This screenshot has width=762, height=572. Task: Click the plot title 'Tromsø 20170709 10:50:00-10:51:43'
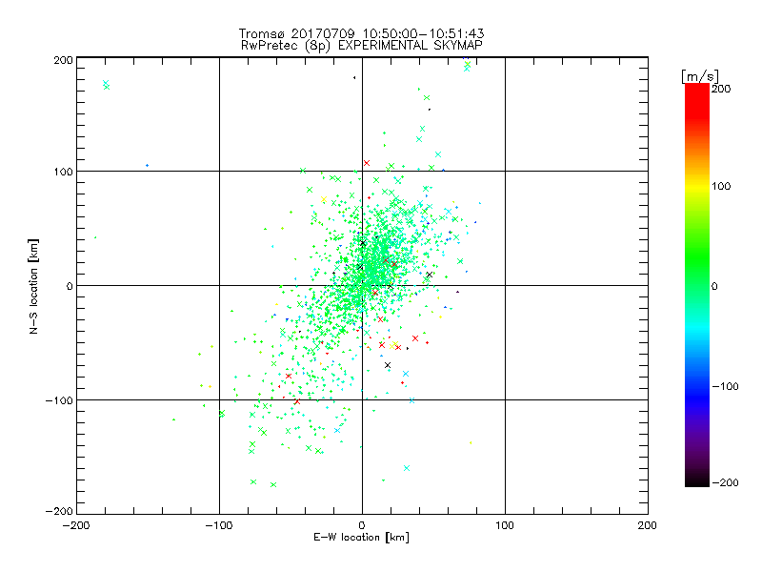click(361, 33)
